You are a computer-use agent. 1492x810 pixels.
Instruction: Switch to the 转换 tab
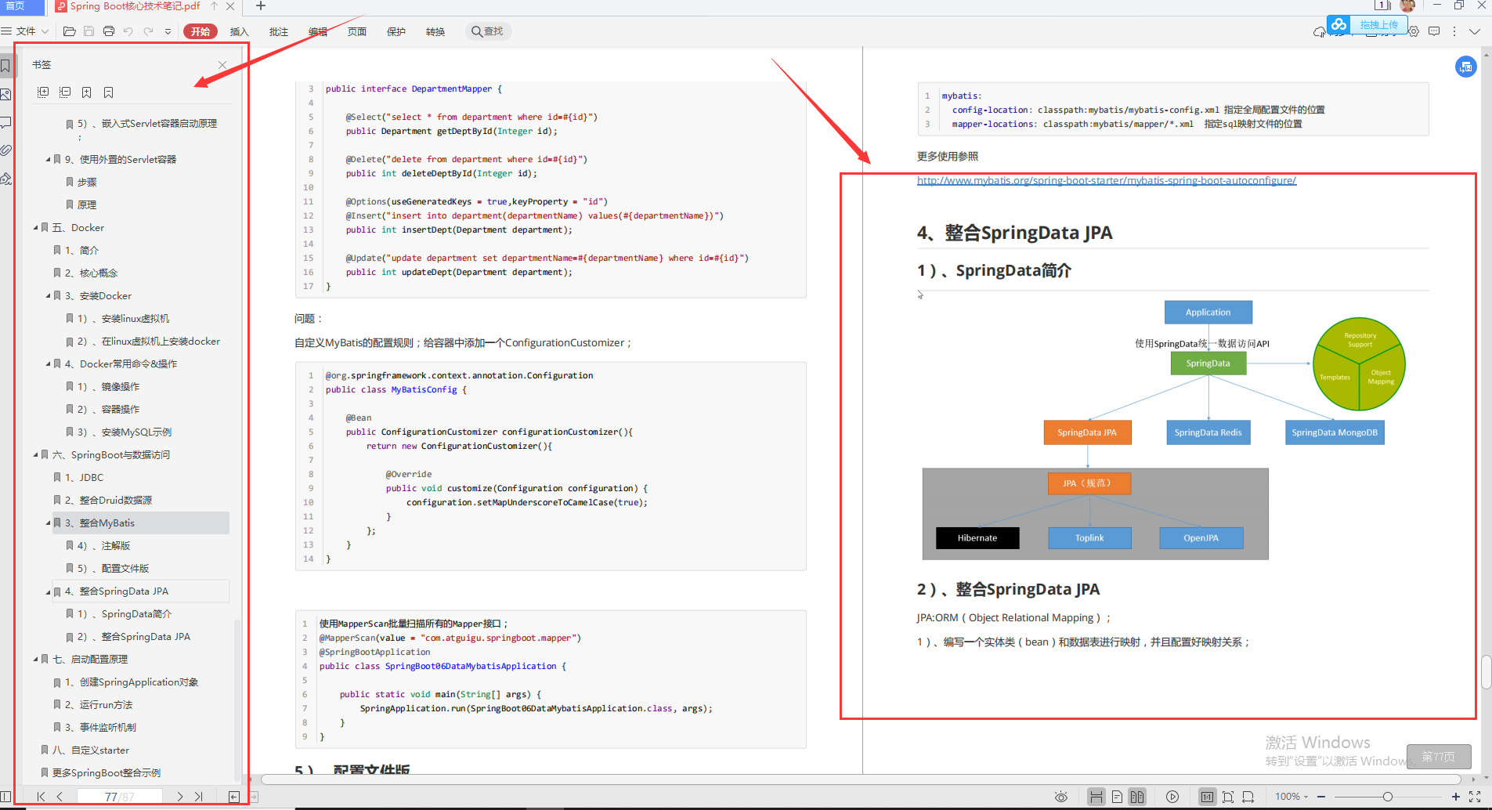[435, 31]
